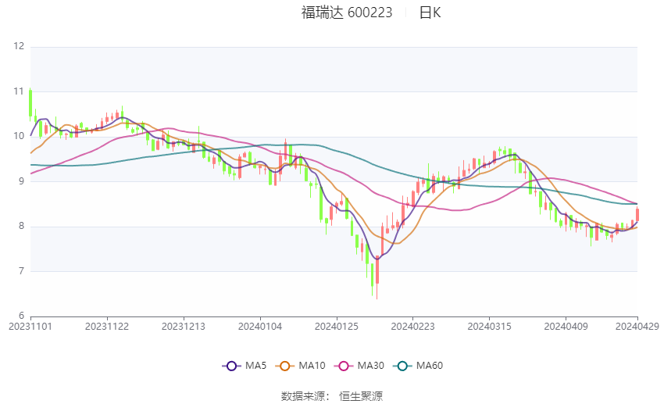Click the 恒生聚源 data source text
The image size is (664, 404).
tap(361, 396)
